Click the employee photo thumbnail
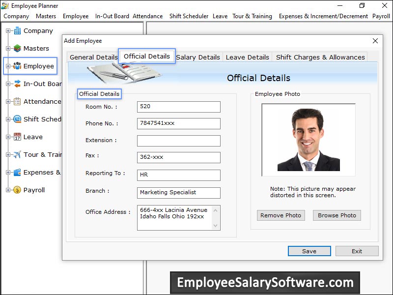 point(308,140)
